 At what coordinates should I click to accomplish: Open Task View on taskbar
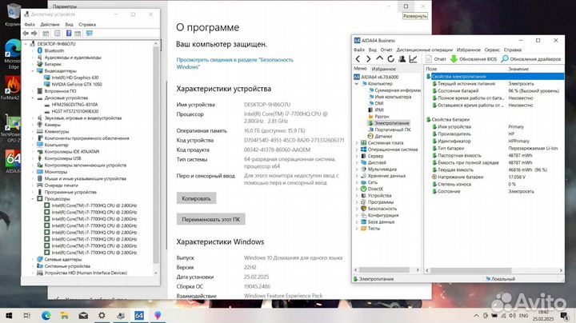point(27,315)
